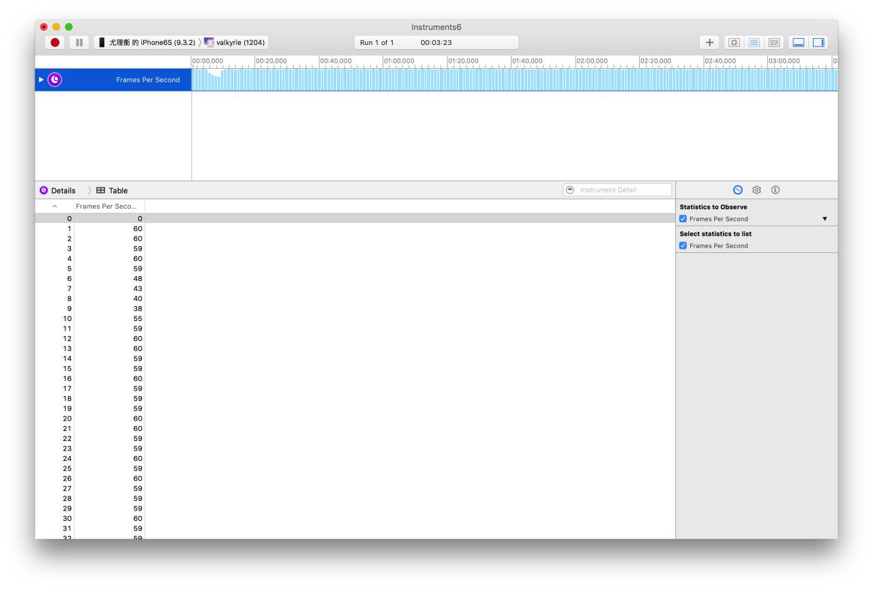873x589 pixels.
Task: Expand the Frames Per Second black triangle dropdown
Action: click(825, 219)
